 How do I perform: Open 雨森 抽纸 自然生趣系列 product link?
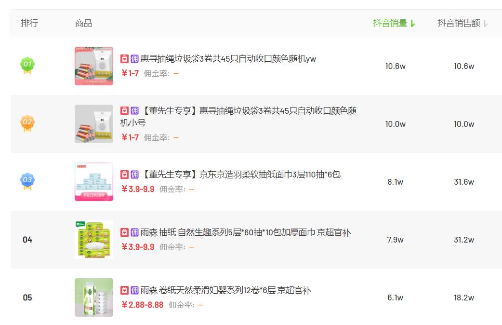coord(246,232)
